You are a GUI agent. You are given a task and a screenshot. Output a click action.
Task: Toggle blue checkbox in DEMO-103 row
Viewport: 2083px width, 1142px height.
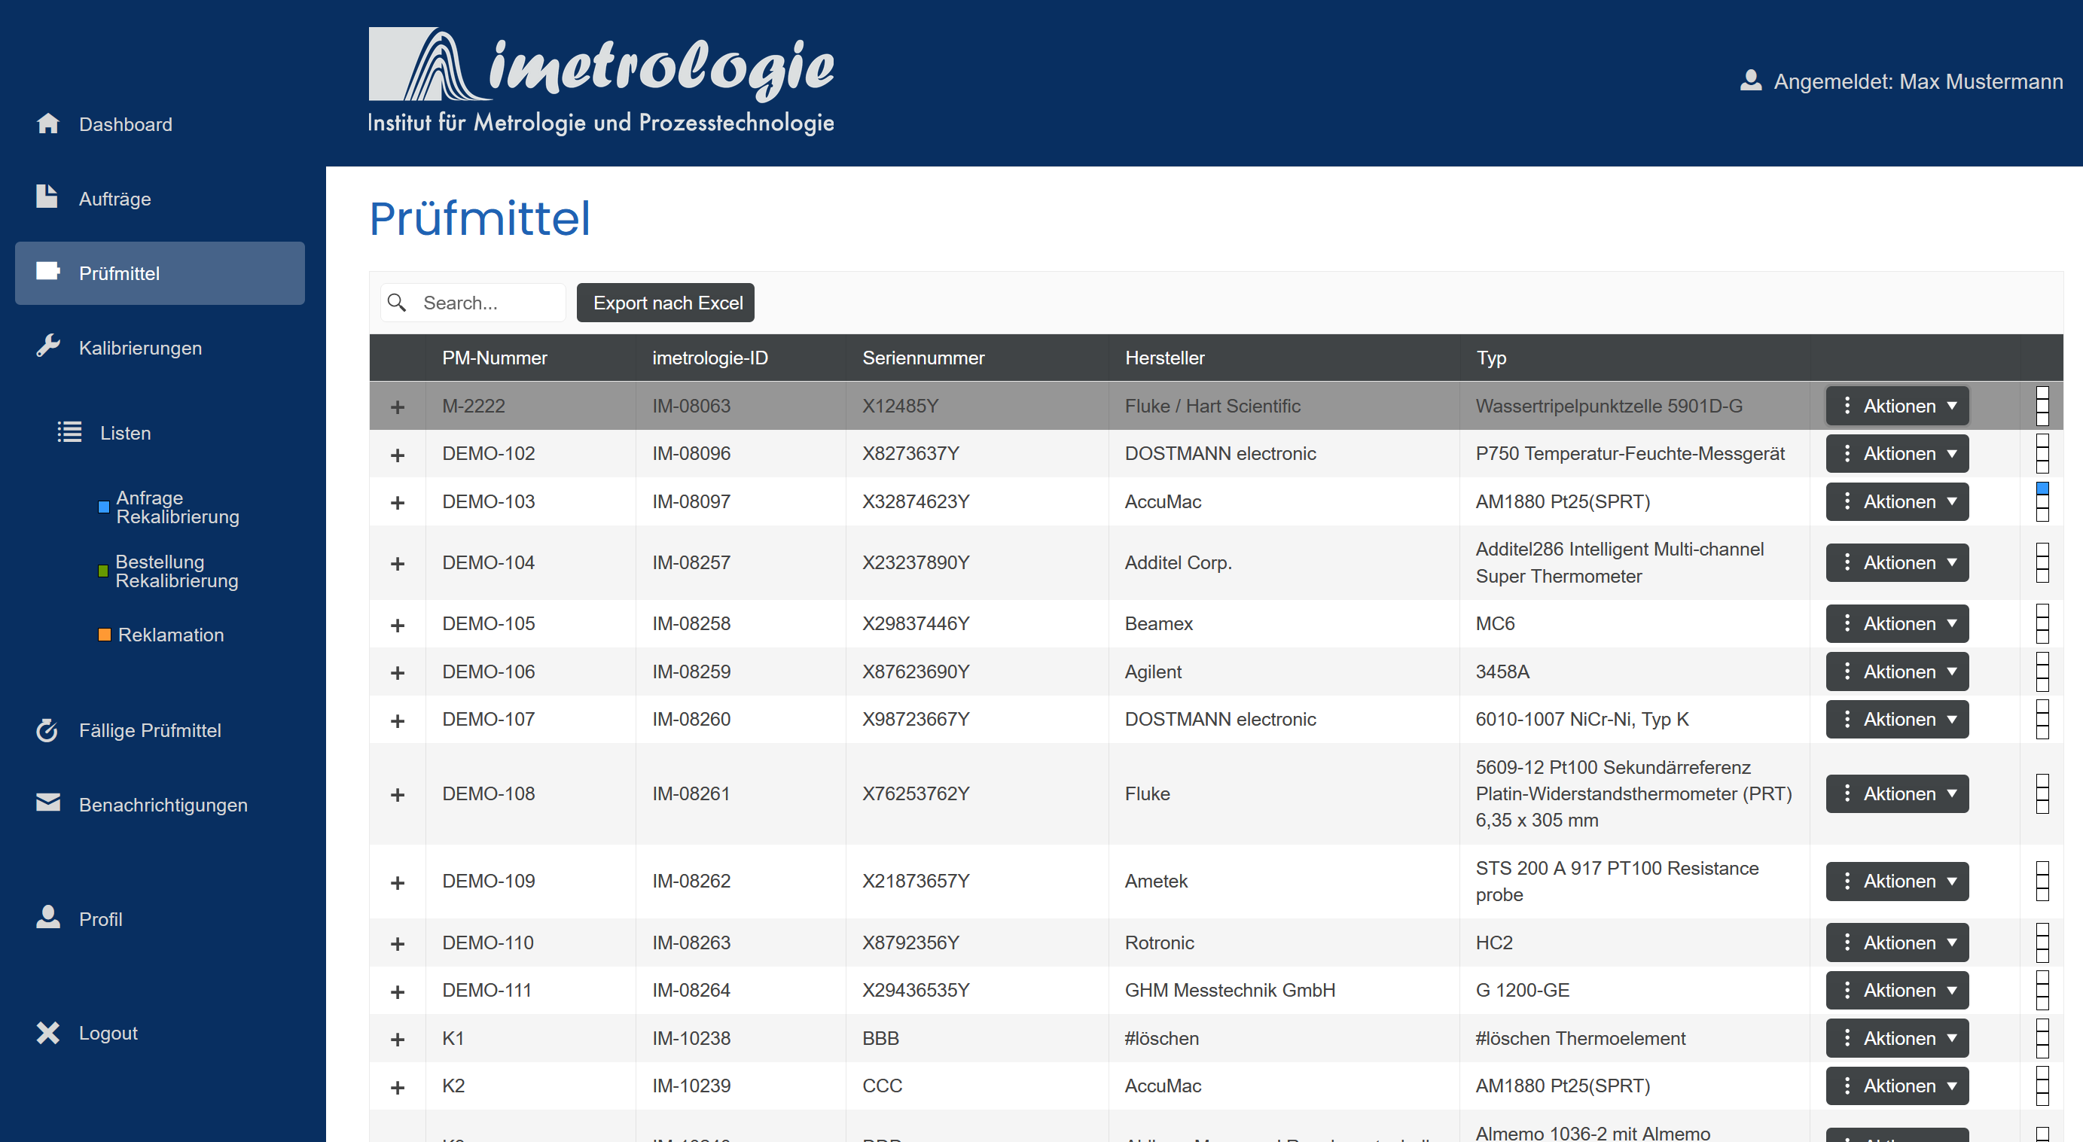tap(2042, 488)
